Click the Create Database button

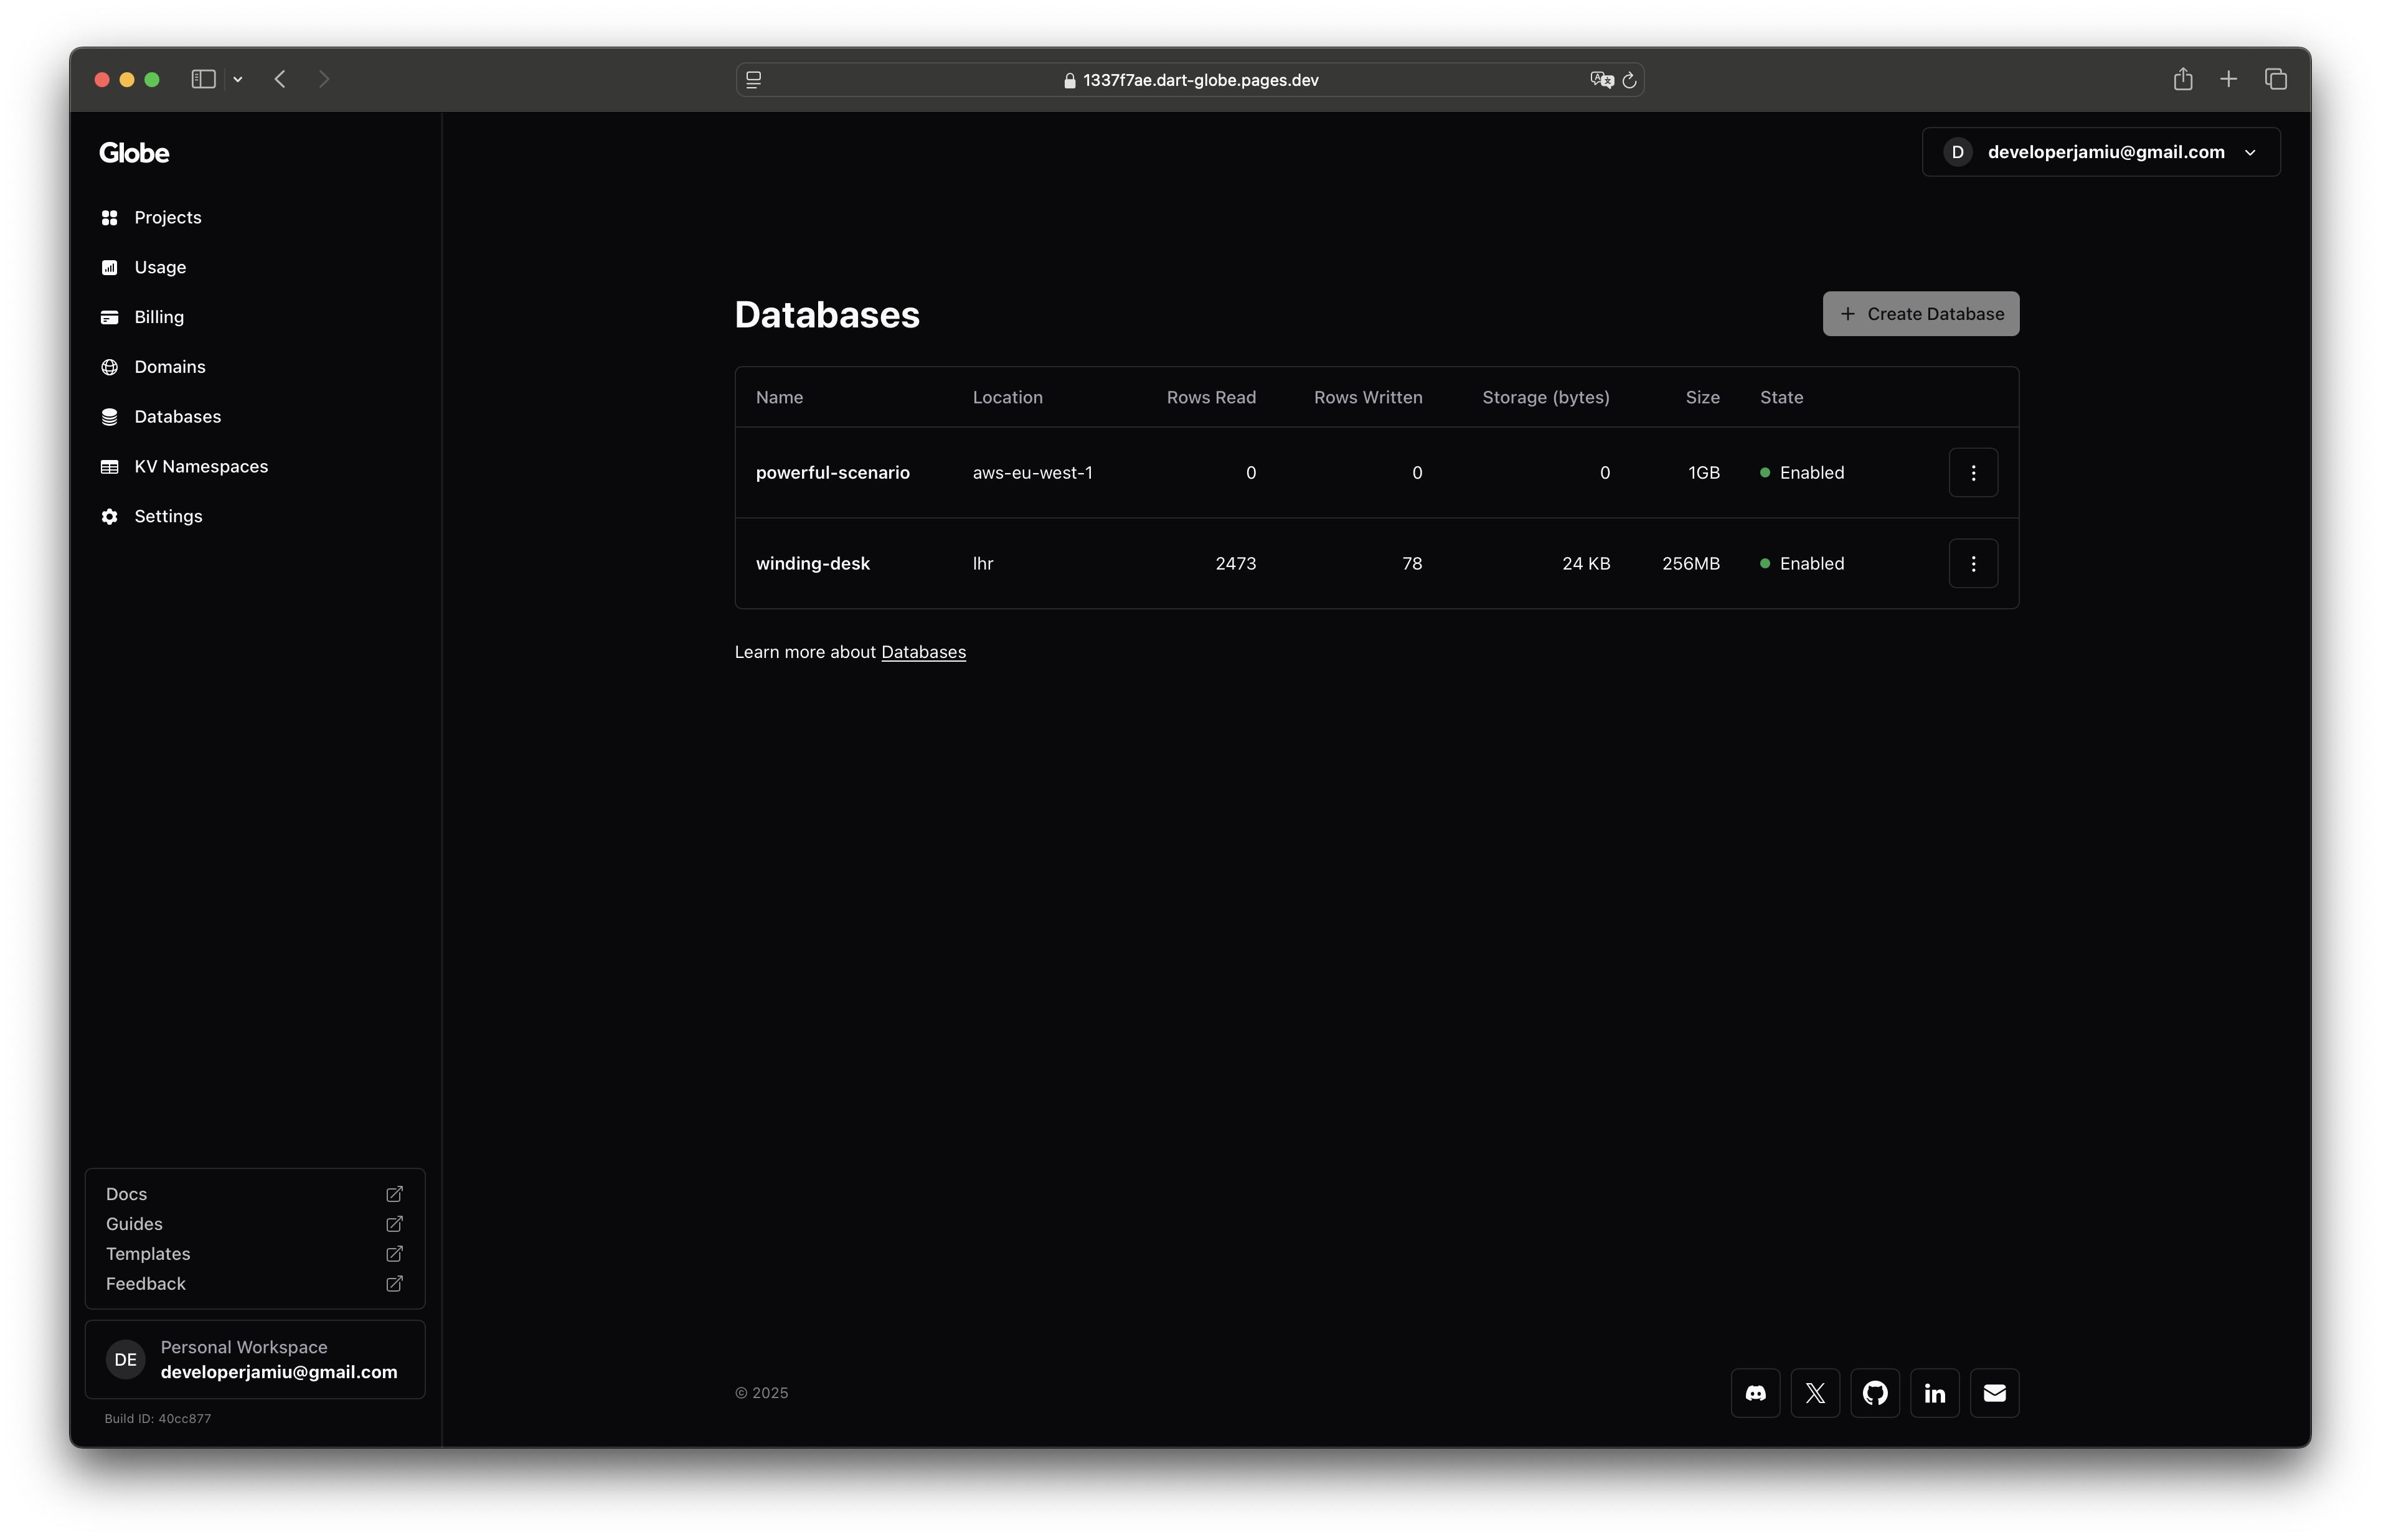1920,314
